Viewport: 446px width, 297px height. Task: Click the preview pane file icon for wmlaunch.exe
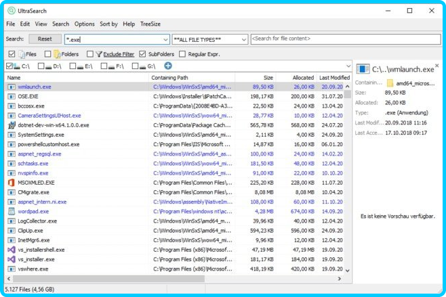(363, 69)
